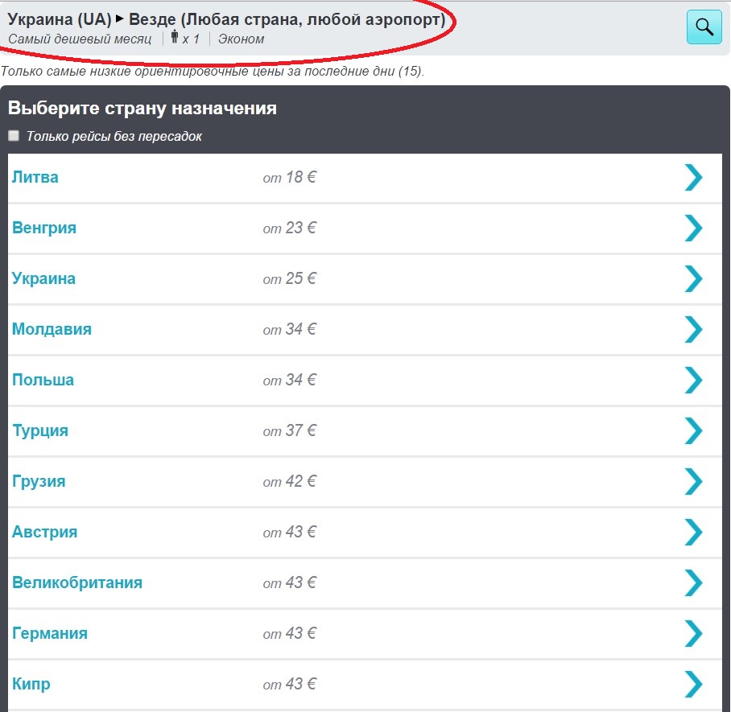Viewport: 731px width, 712px height.
Task: Expand the Грузия destination chevron
Action: 693,481
